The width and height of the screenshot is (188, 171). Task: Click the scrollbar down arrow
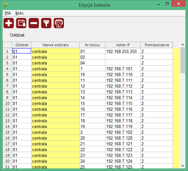pyautogui.click(x=183, y=166)
